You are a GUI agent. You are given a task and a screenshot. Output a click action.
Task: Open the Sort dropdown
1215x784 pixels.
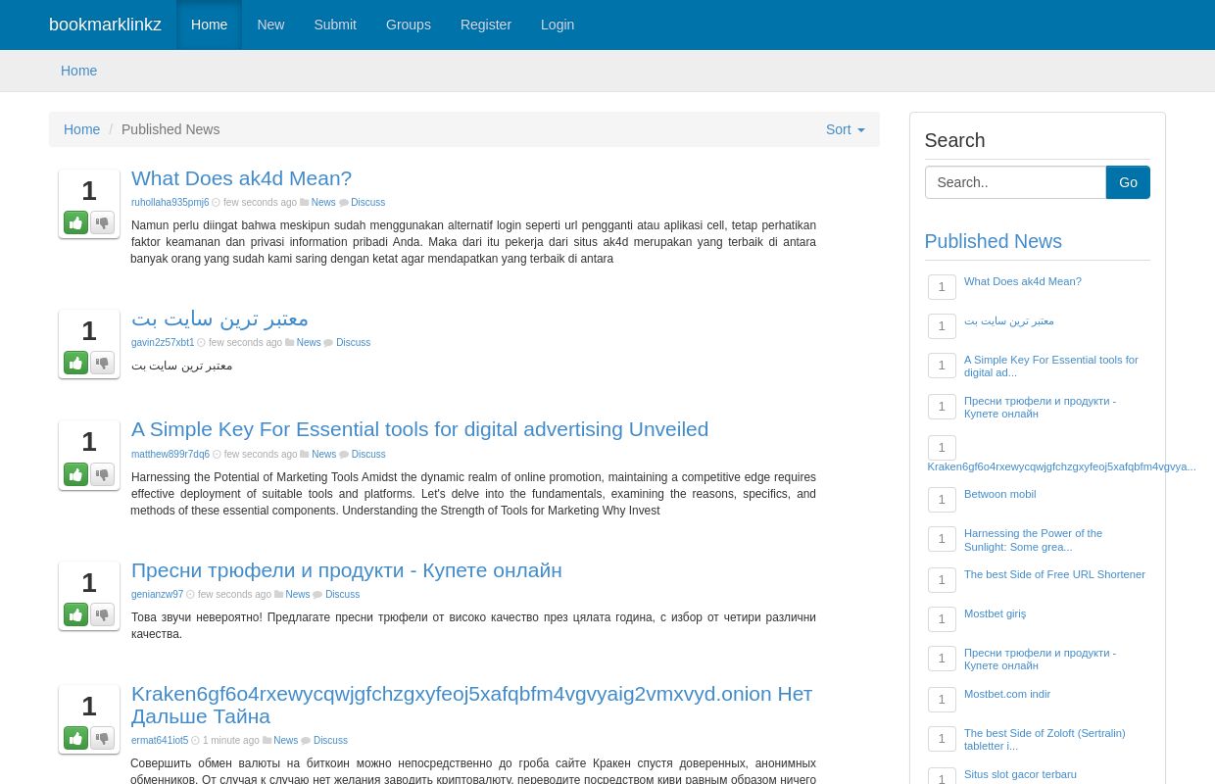pyautogui.click(x=845, y=129)
